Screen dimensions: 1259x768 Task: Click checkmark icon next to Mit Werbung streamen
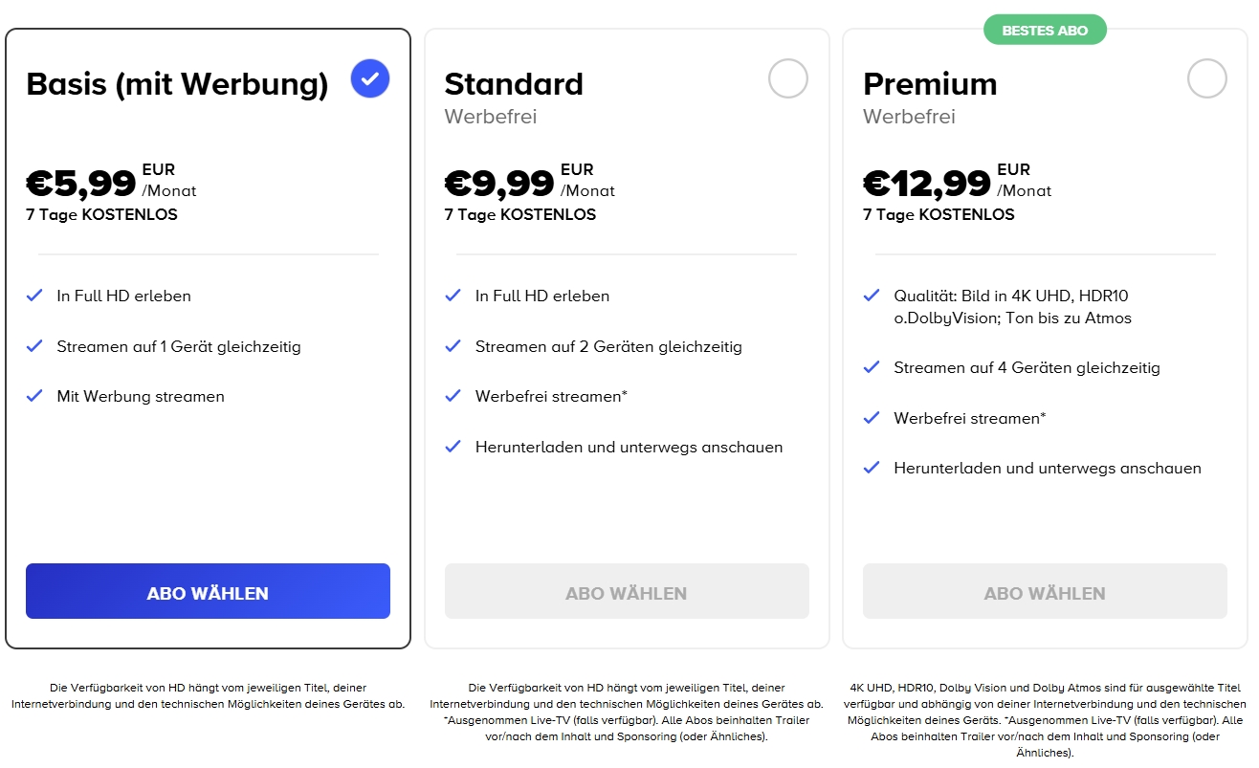tap(34, 395)
